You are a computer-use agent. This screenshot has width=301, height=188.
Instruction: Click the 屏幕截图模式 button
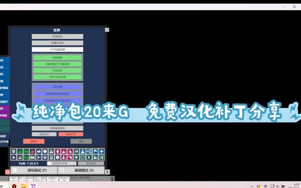pos(58,128)
